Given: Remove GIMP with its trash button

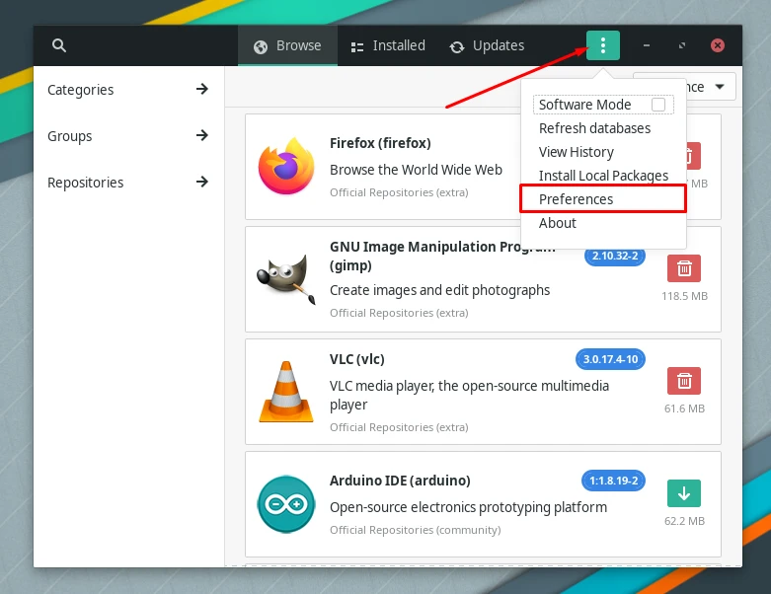Looking at the screenshot, I should (684, 268).
